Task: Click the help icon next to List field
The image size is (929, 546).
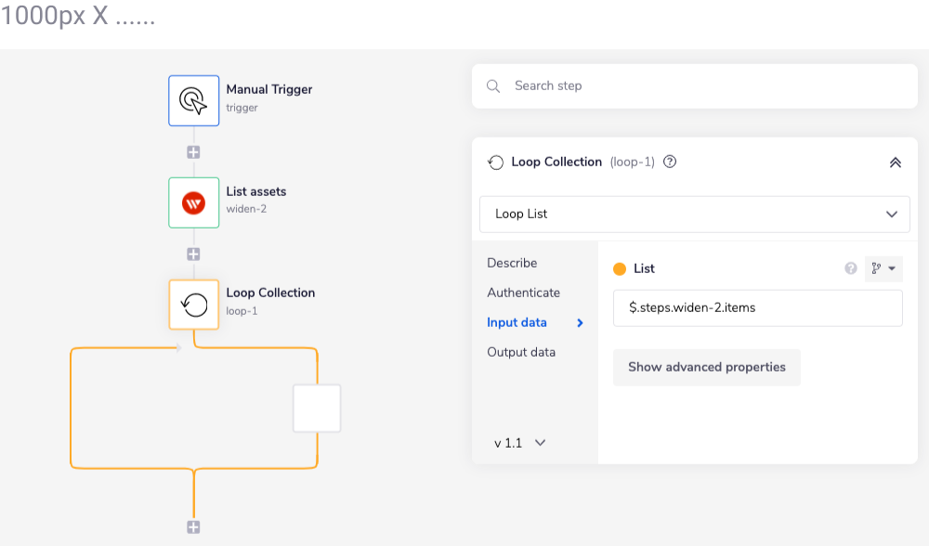Action: pyautogui.click(x=850, y=268)
